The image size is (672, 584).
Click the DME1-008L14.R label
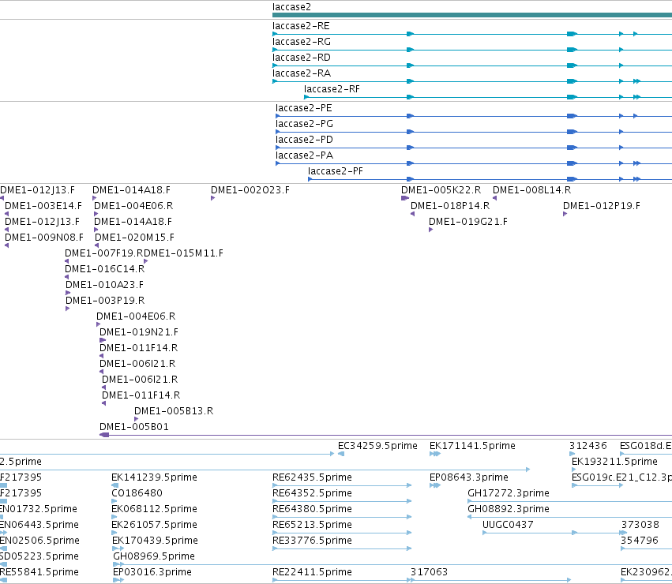pos(531,190)
